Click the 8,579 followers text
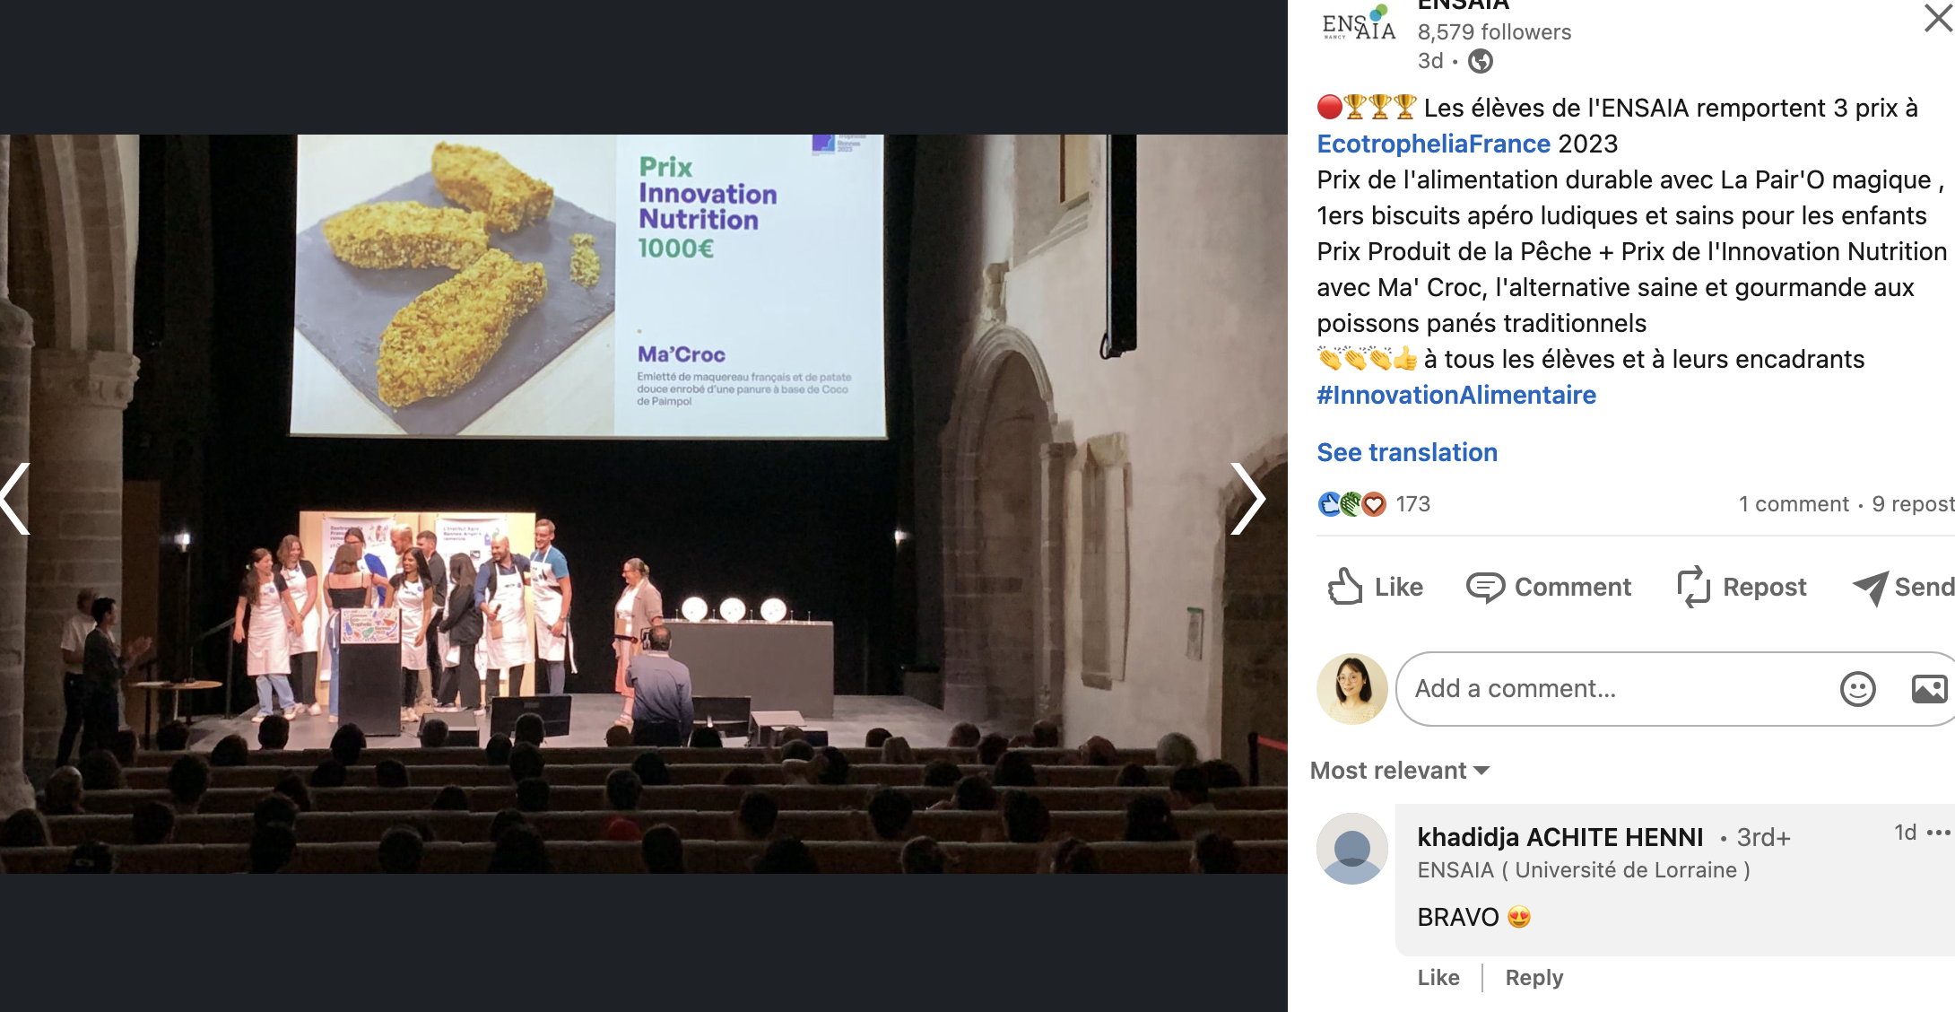This screenshot has width=1955, height=1012. click(1494, 32)
